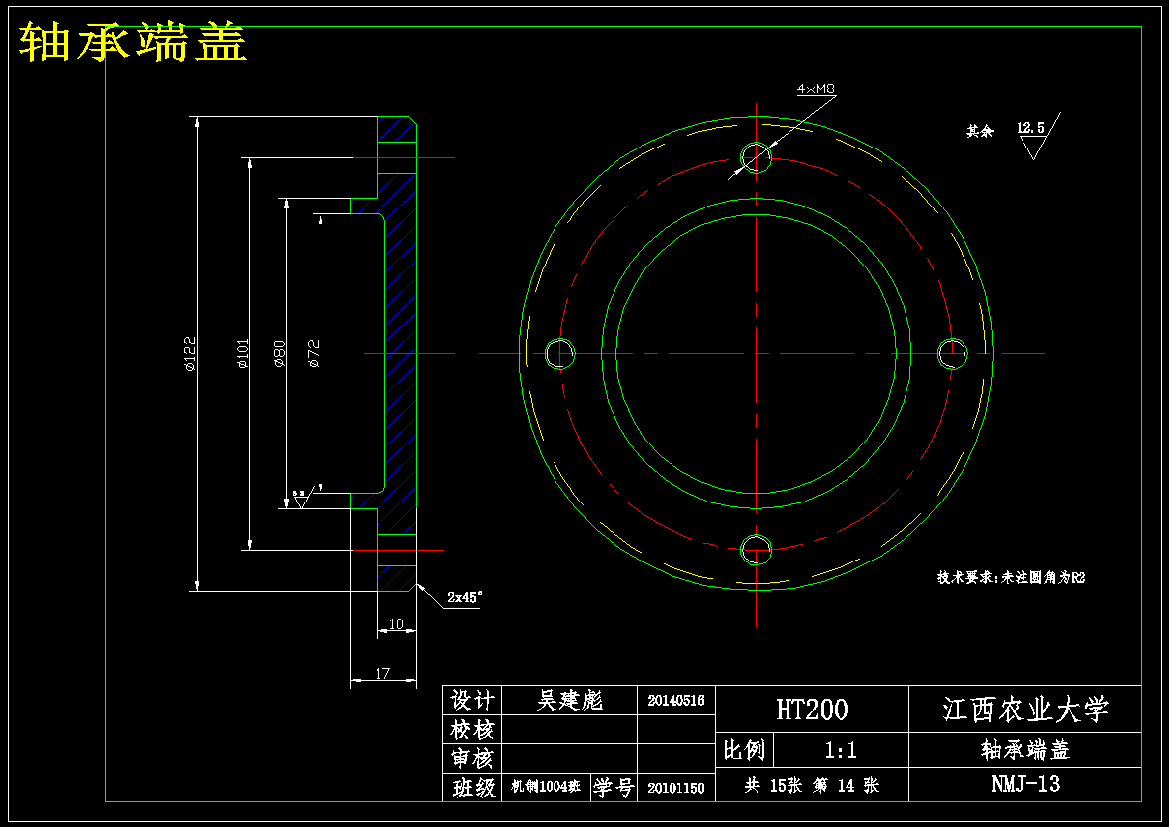Select drawing number NMJ-13
1169x827 pixels.
(x=1025, y=785)
